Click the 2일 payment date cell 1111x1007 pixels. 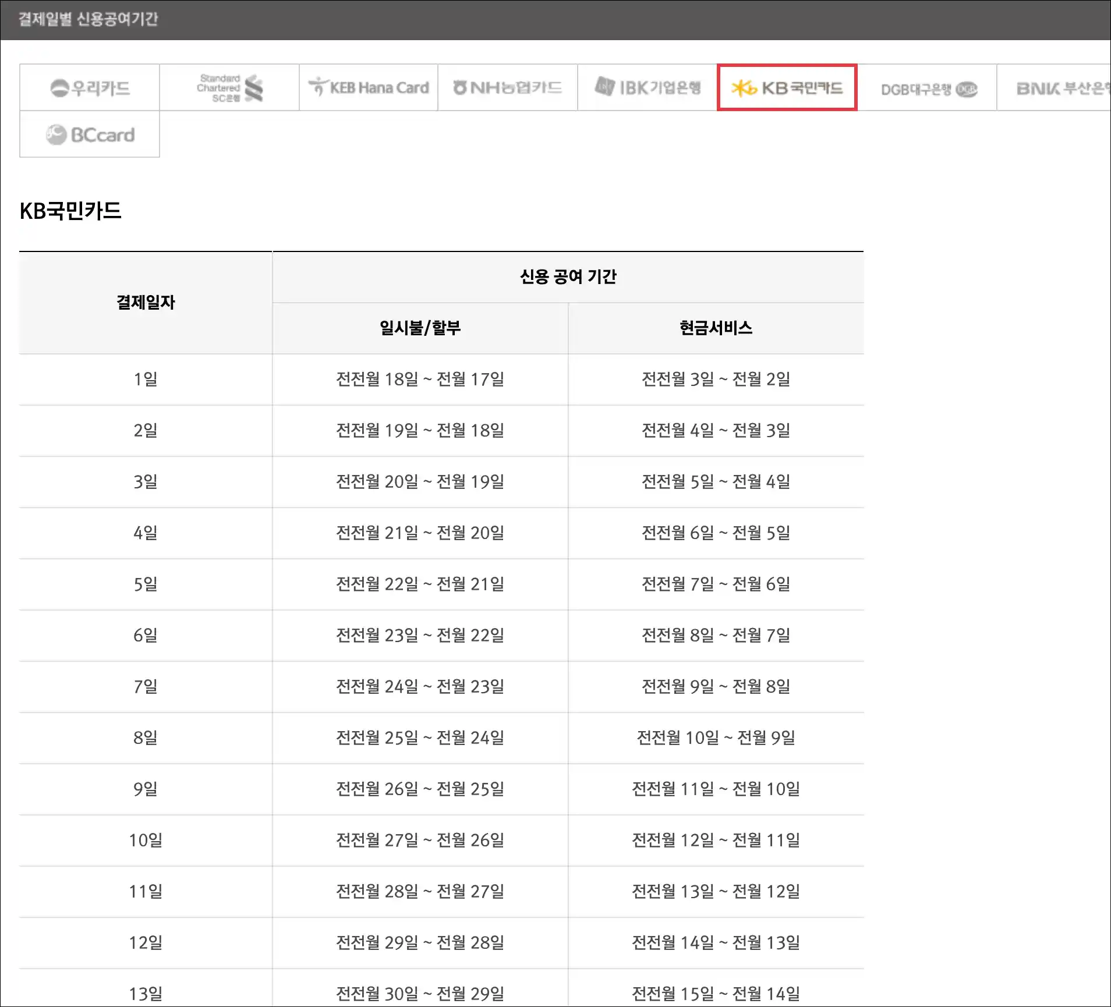click(146, 431)
